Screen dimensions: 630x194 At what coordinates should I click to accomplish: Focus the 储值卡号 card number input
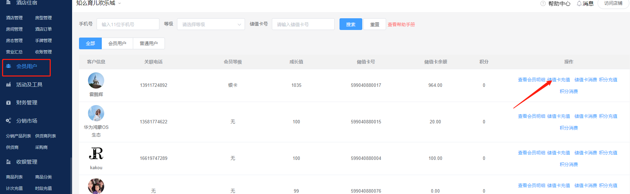pyautogui.click(x=303, y=24)
